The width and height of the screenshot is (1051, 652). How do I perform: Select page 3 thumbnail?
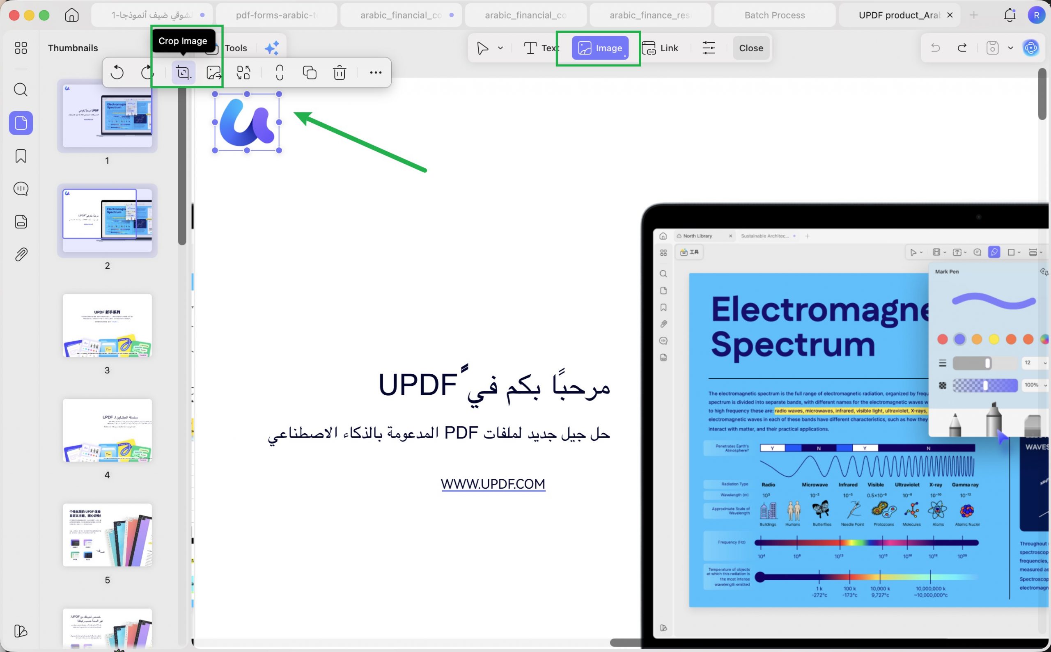(x=107, y=325)
